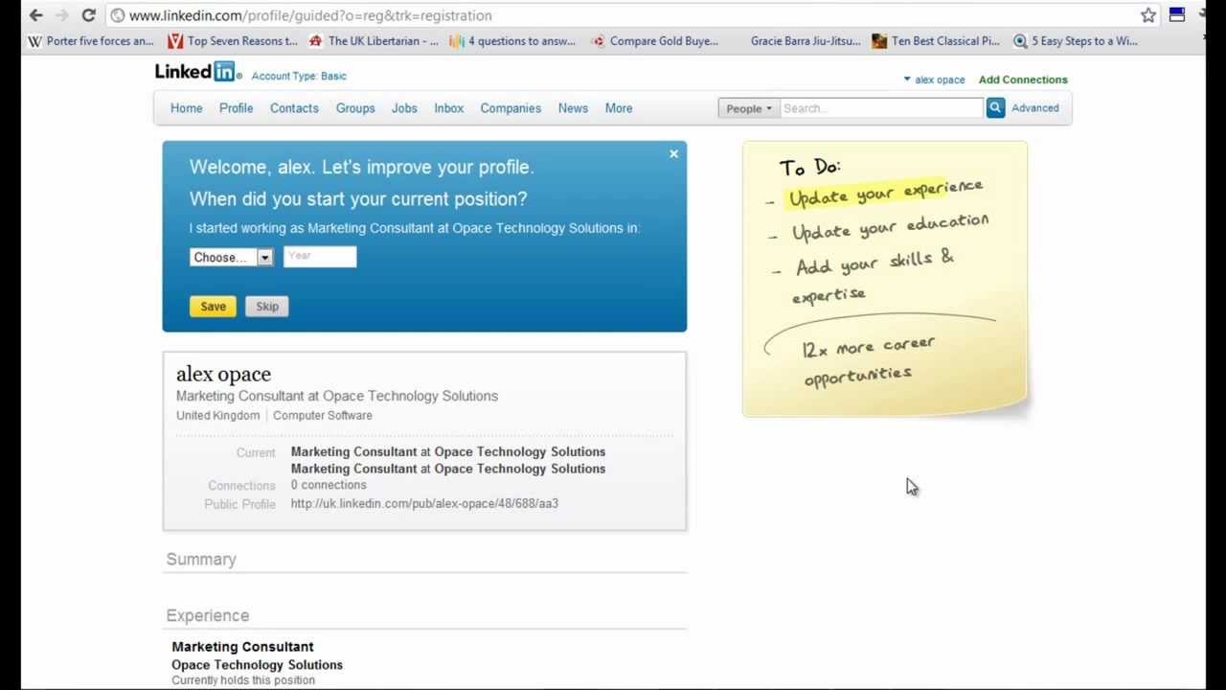
Task: Click United Kingdom location text
Action: (x=217, y=415)
